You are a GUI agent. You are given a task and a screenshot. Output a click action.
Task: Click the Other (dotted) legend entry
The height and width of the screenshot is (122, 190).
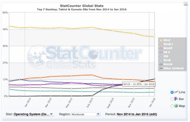[x=172, y=68]
